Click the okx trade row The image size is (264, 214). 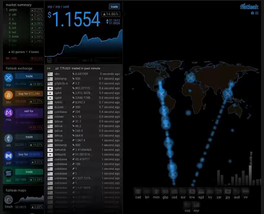point(84,74)
